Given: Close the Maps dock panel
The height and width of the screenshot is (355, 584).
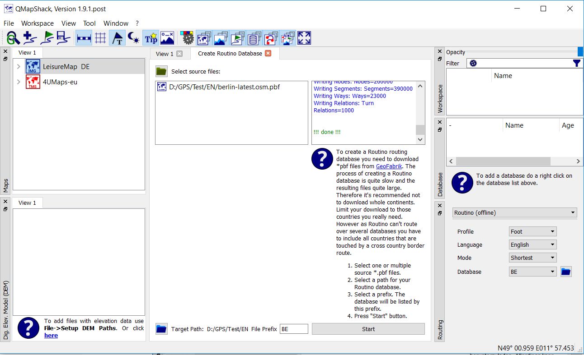Looking at the screenshot, I should [x=5, y=51].
